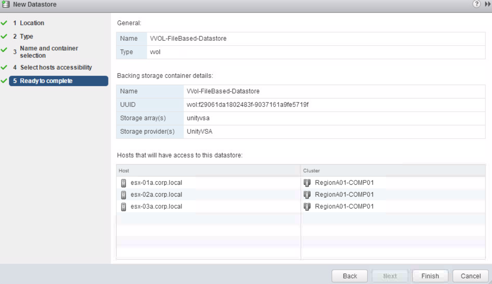The height and width of the screenshot is (284, 492).
Task: Select step 5 Ready to complete
Action: 46,81
